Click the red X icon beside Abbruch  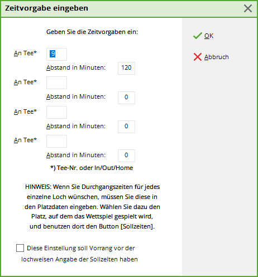(x=198, y=57)
